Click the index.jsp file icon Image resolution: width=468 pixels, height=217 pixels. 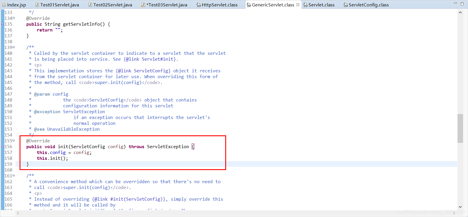(4, 5)
